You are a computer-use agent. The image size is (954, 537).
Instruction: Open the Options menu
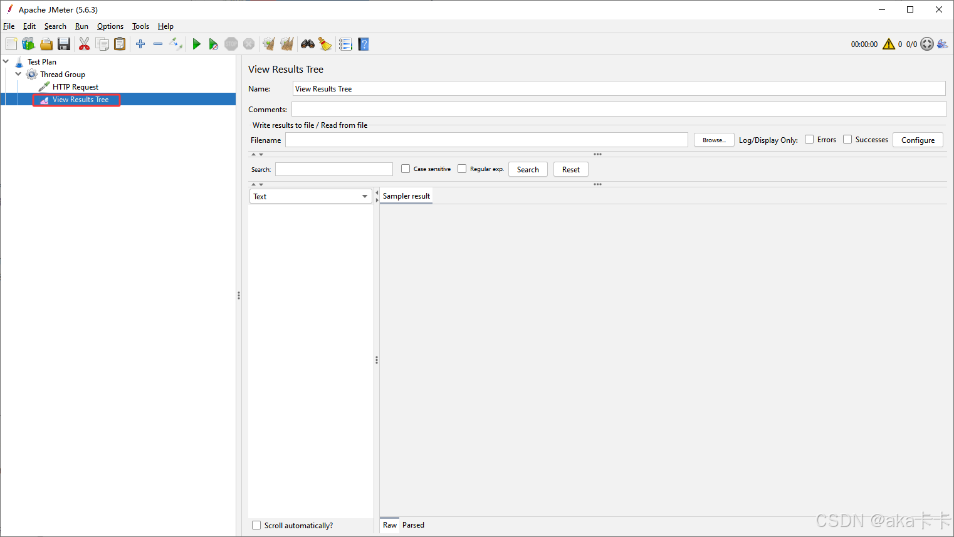110,26
